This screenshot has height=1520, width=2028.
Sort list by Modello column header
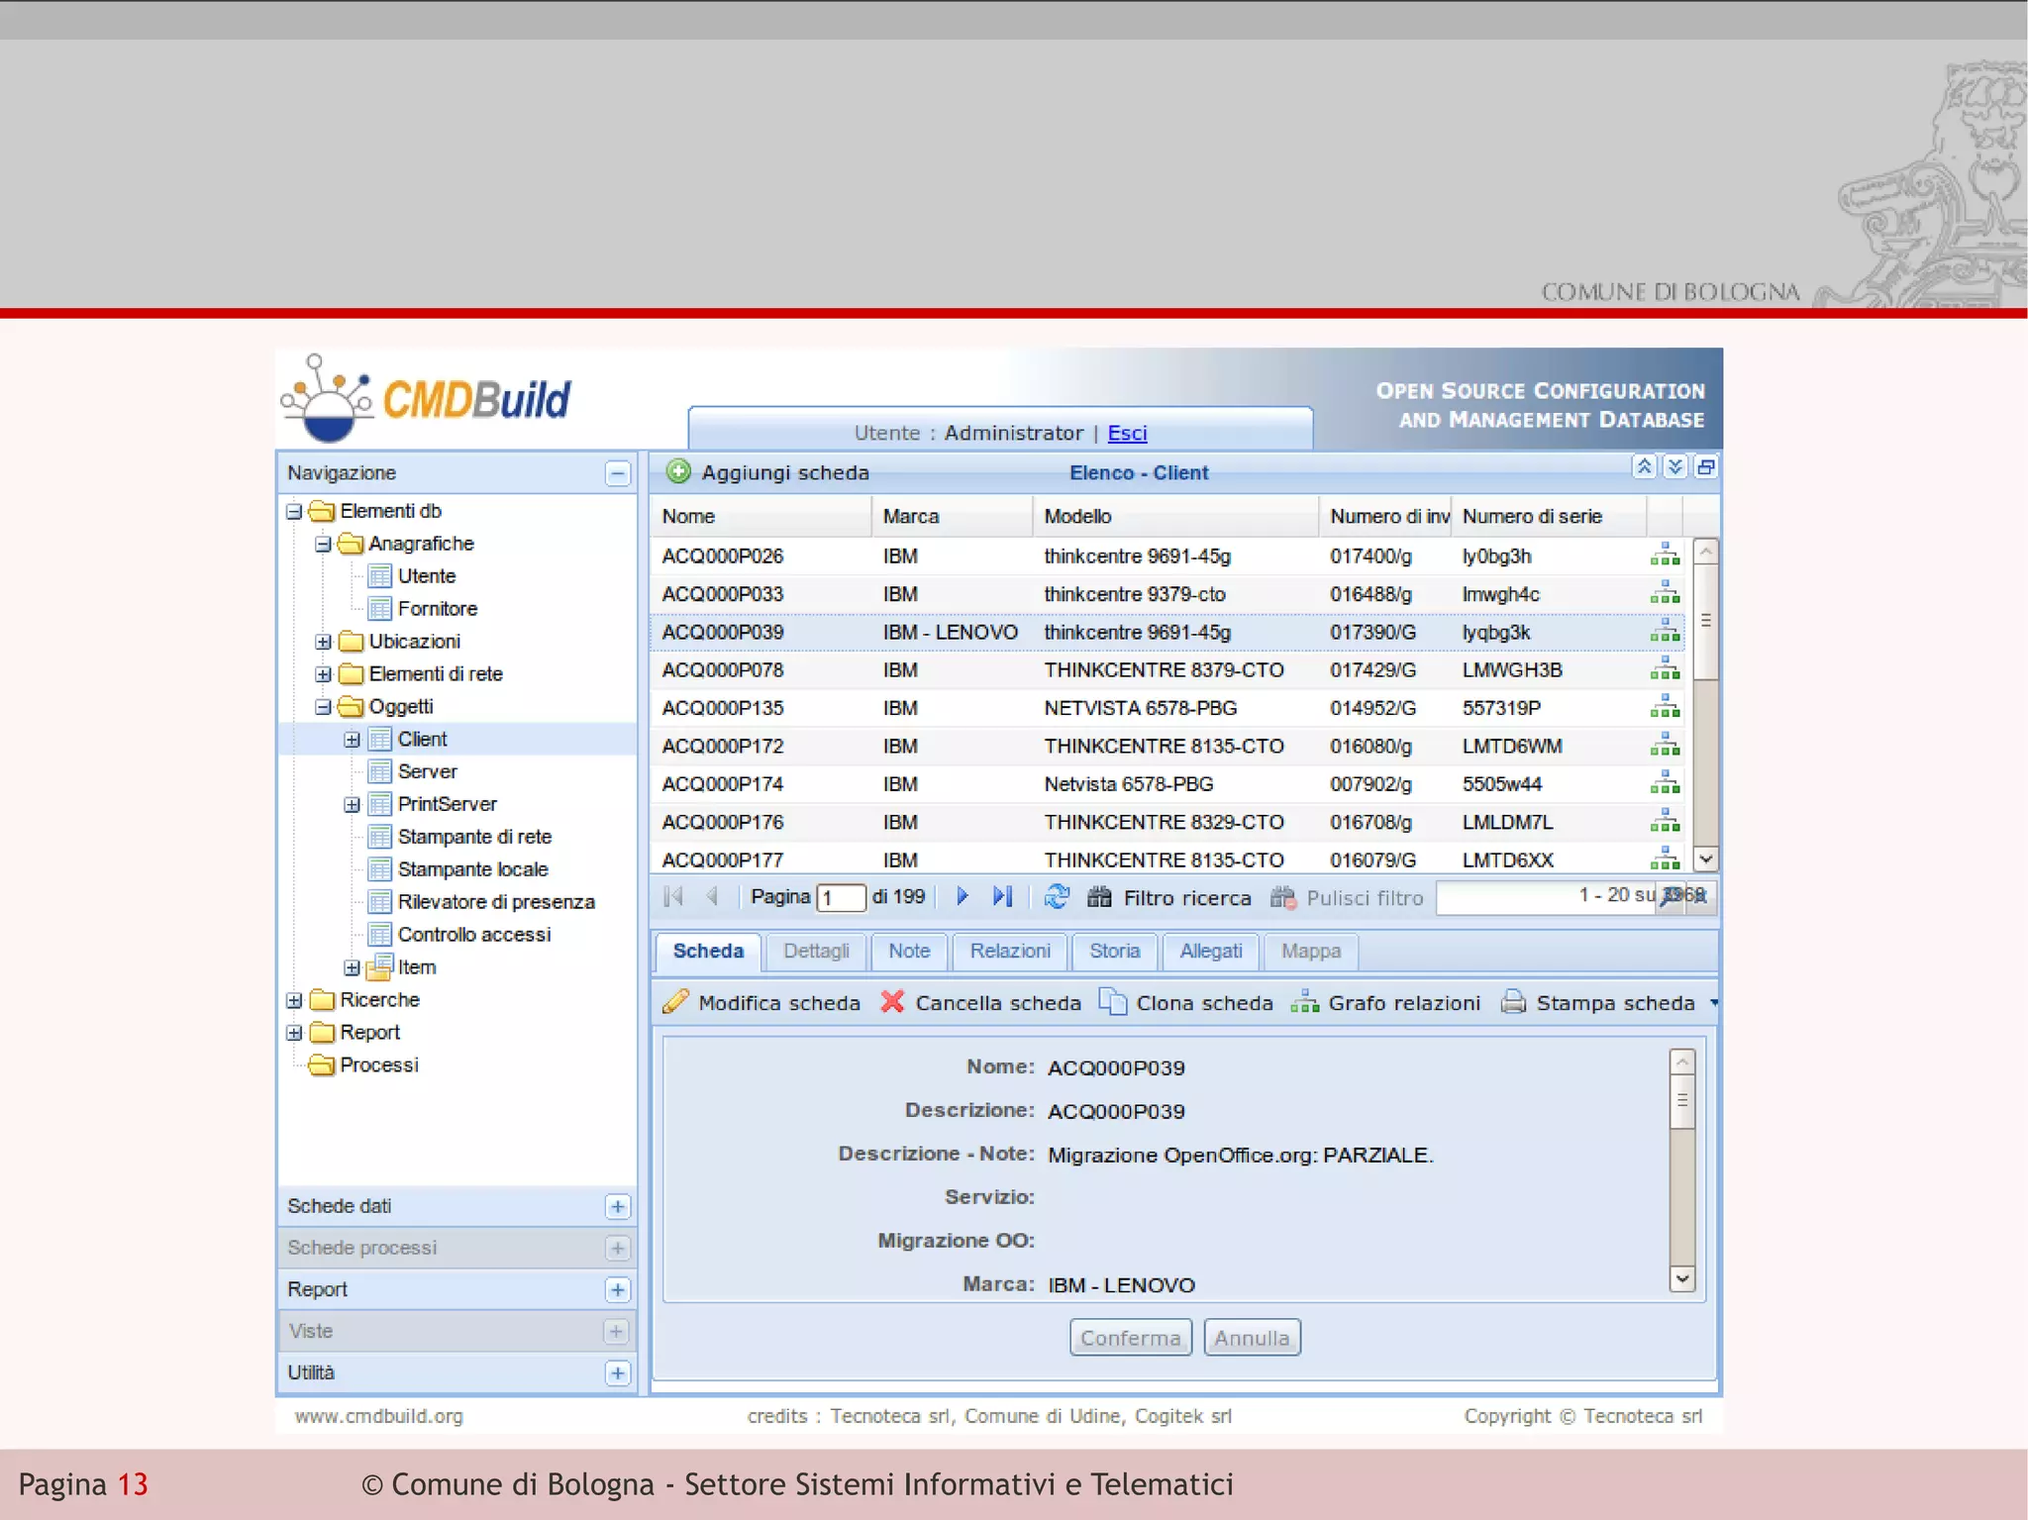[1175, 516]
